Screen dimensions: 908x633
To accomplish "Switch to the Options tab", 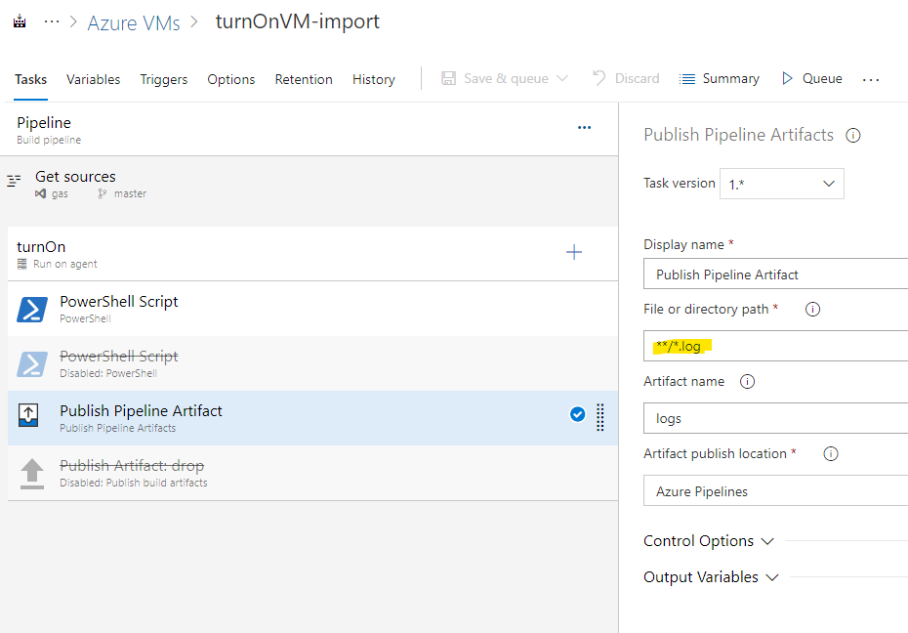I will pos(231,79).
